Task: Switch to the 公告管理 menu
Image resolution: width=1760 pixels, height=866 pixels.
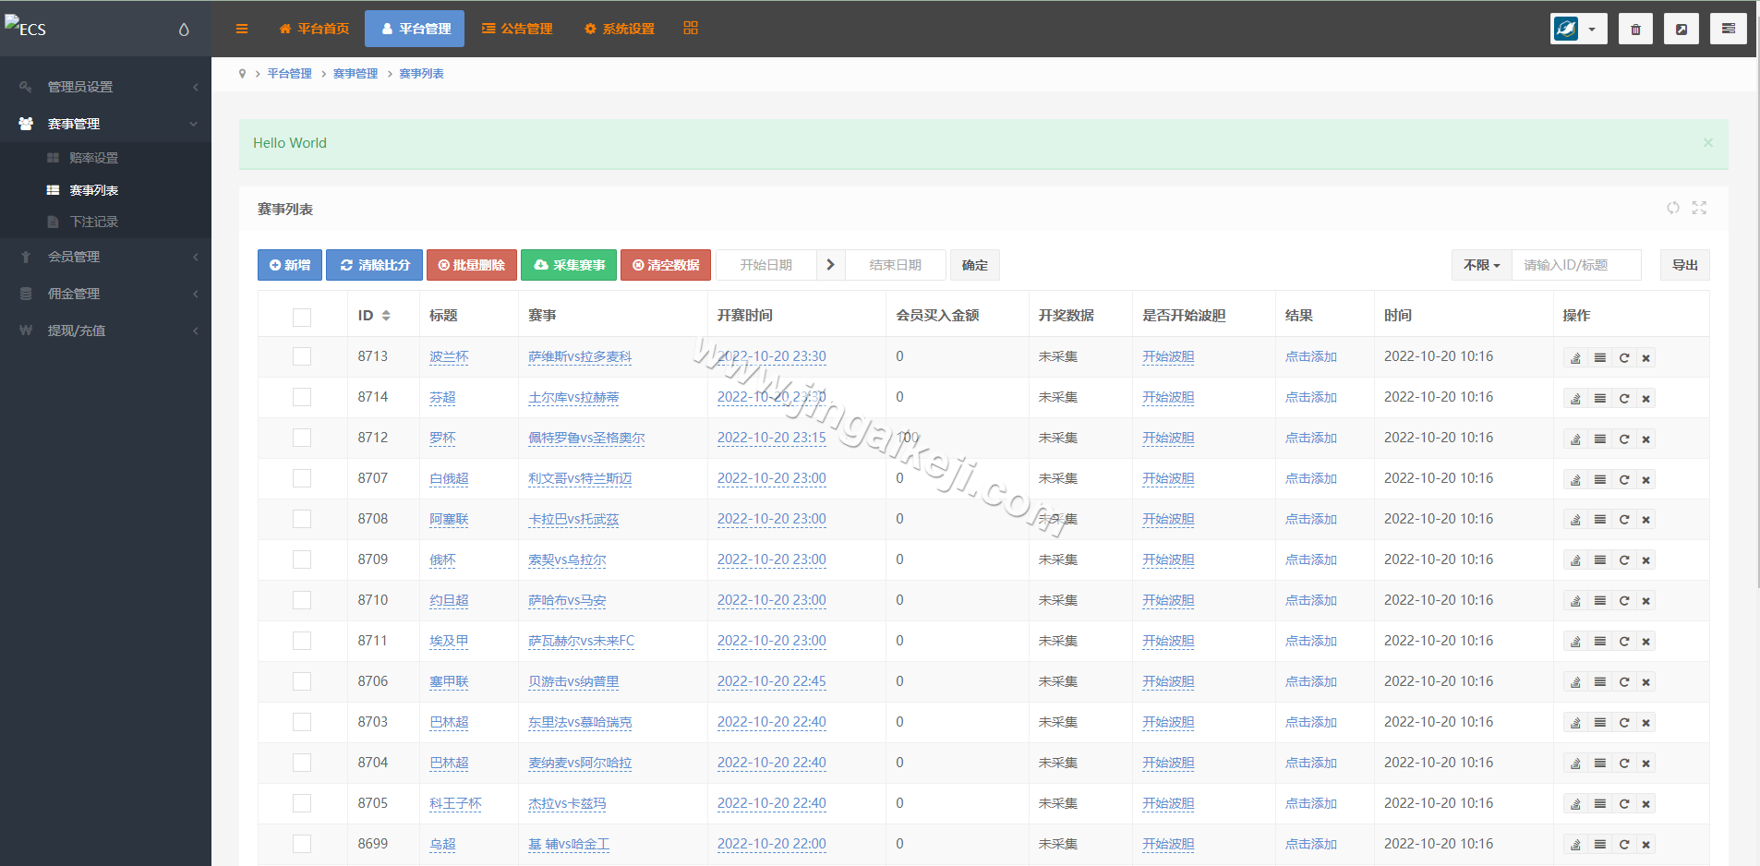Action: 517,29
